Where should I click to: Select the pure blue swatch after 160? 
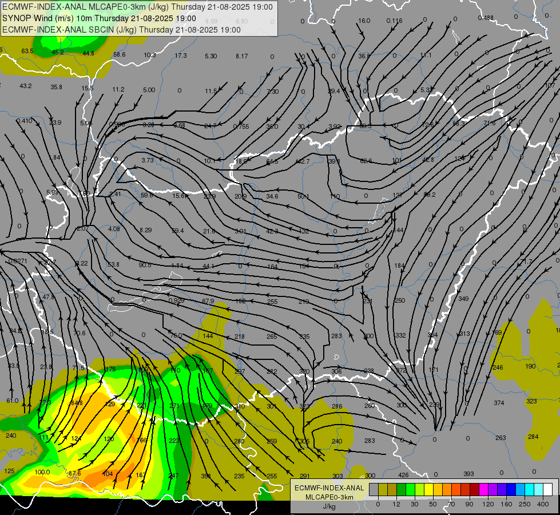(511, 489)
